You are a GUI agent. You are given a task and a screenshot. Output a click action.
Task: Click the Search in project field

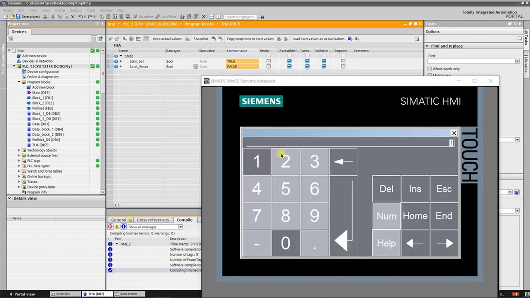241,16
